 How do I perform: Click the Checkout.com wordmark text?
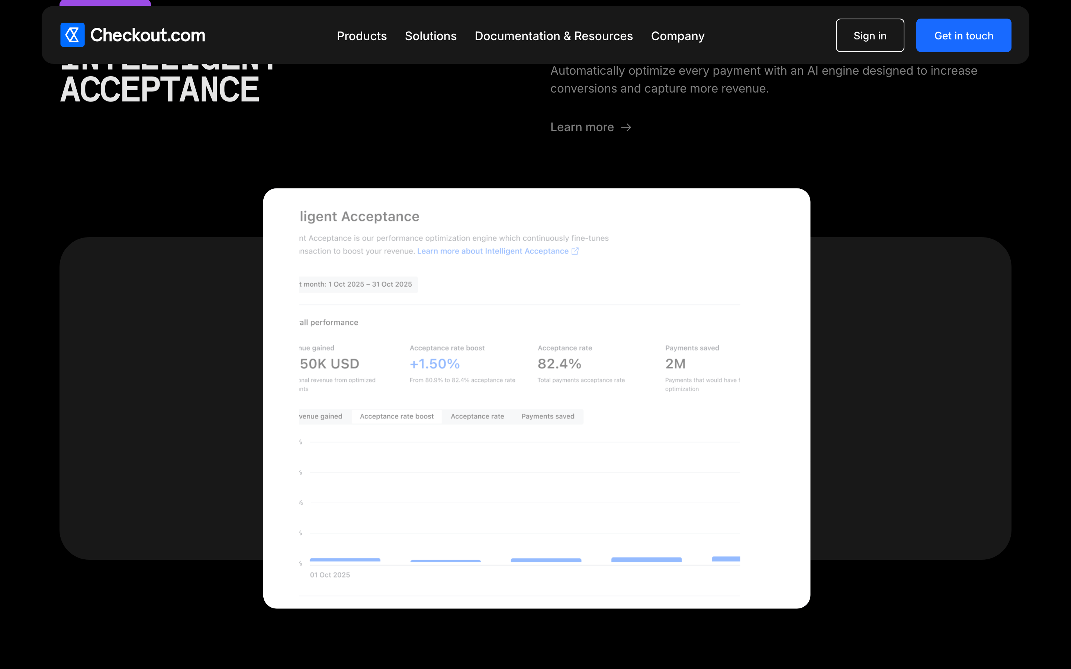pyautogui.click(x=148, y=35)
